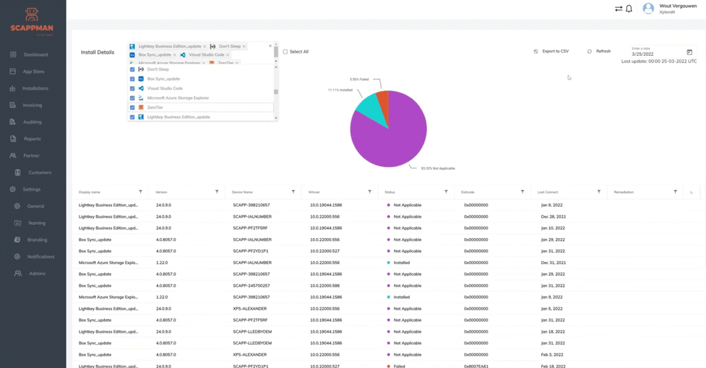Click the Settings gear sidebar icon
Image resolution: width=706 pixels, height=368 pixels.
(x=13, y=190)
